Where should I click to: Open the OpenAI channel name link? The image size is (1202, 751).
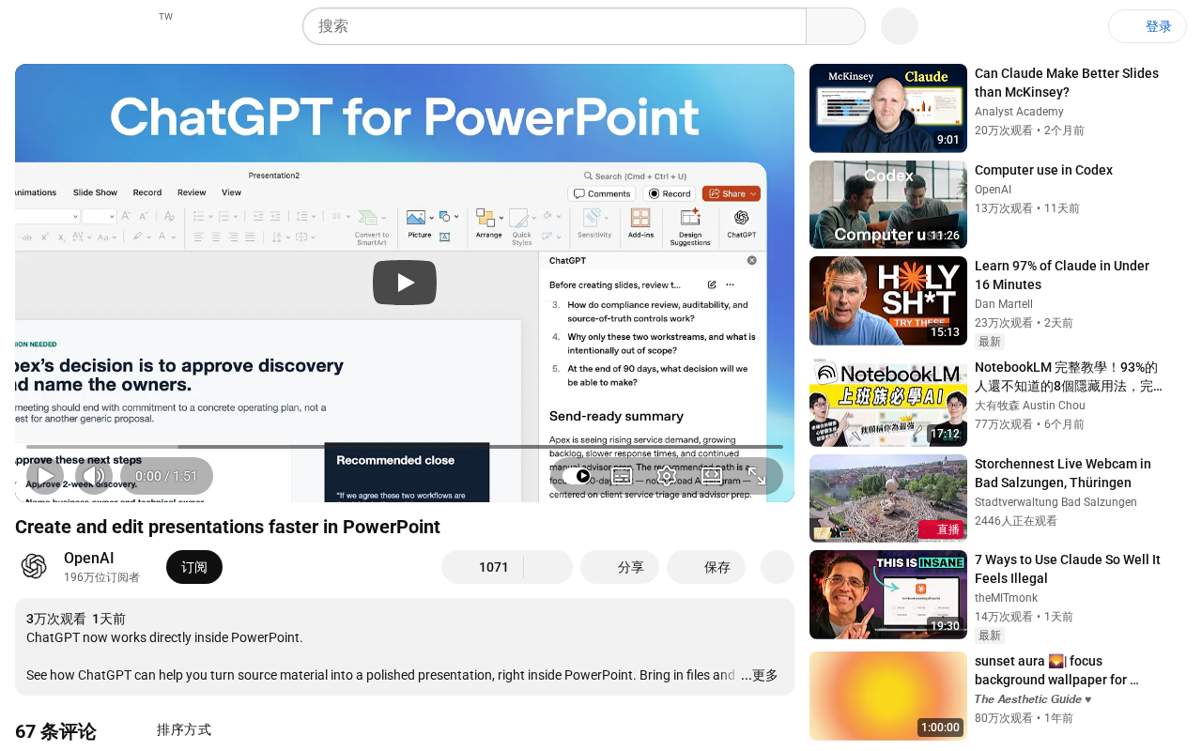(x=89, y=558)
